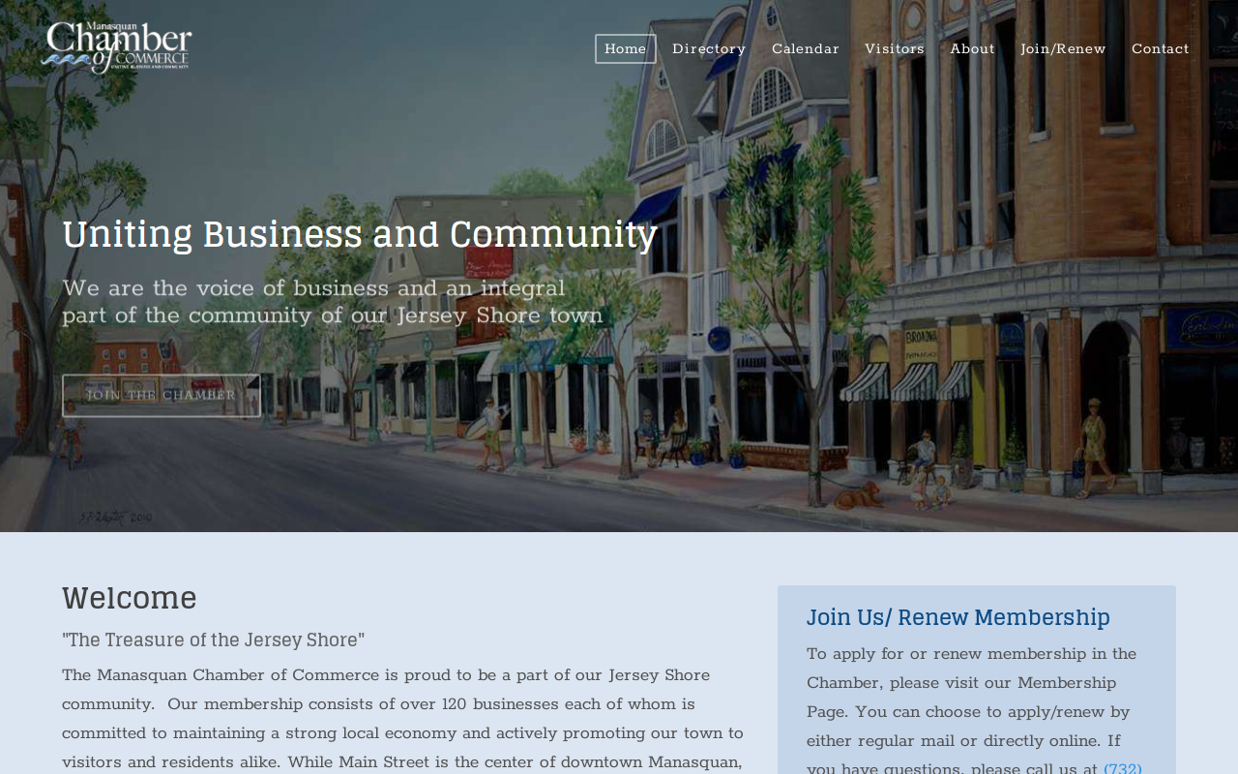This screenshot has width=1238, height=774.
Task: Click the Uniting Business and Community headline
Action: point(360,235)
